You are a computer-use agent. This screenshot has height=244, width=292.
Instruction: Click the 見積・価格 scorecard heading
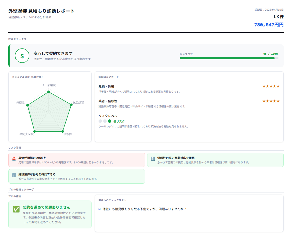coord(106,86)
